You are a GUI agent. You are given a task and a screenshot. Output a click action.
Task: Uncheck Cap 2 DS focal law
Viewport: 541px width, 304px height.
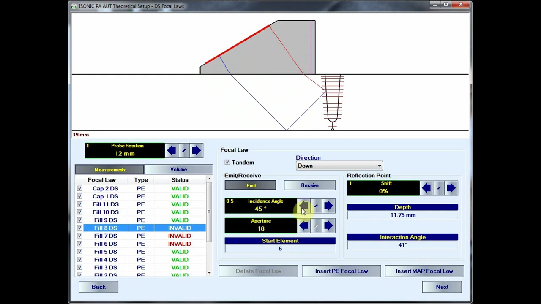[x=79, y=188]
